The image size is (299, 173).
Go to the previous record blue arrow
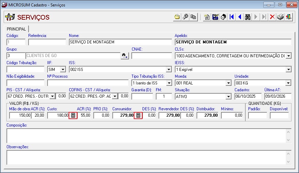240,17
